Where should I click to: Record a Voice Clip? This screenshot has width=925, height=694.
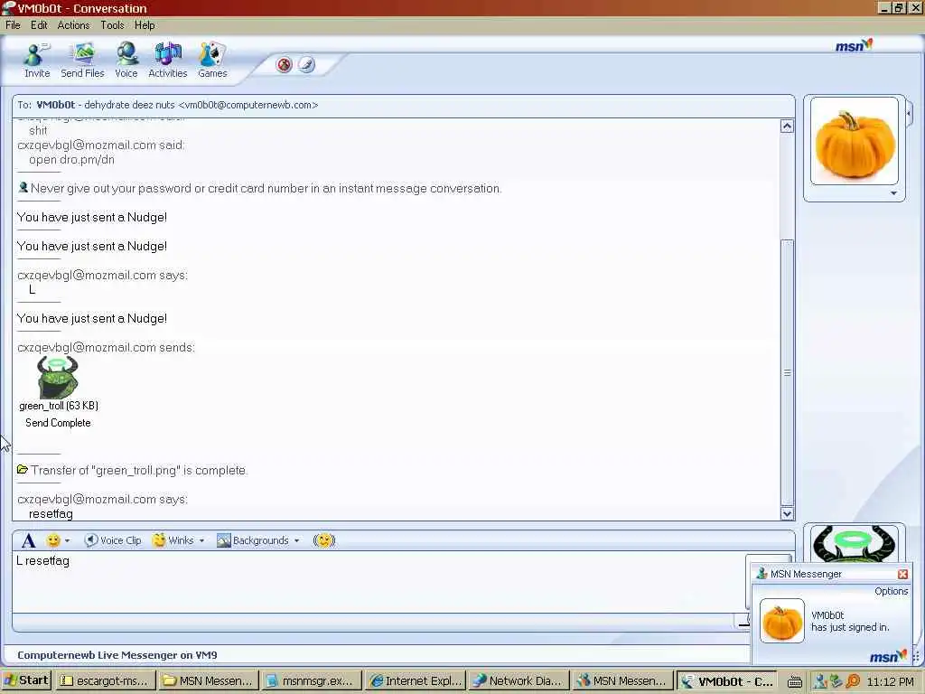point(113,540)
